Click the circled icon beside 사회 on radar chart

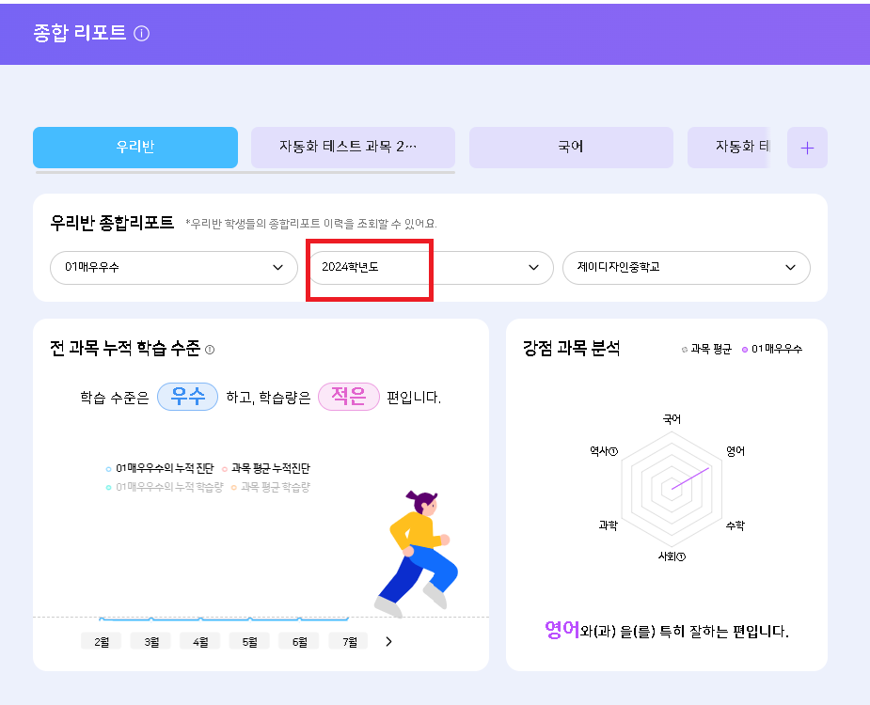click(x=681, y=556)
